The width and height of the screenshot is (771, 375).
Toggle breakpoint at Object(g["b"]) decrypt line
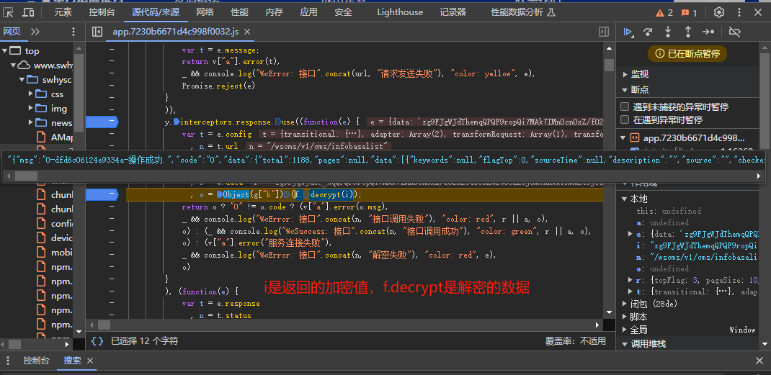pyautogui.click(x=102, y=194)
